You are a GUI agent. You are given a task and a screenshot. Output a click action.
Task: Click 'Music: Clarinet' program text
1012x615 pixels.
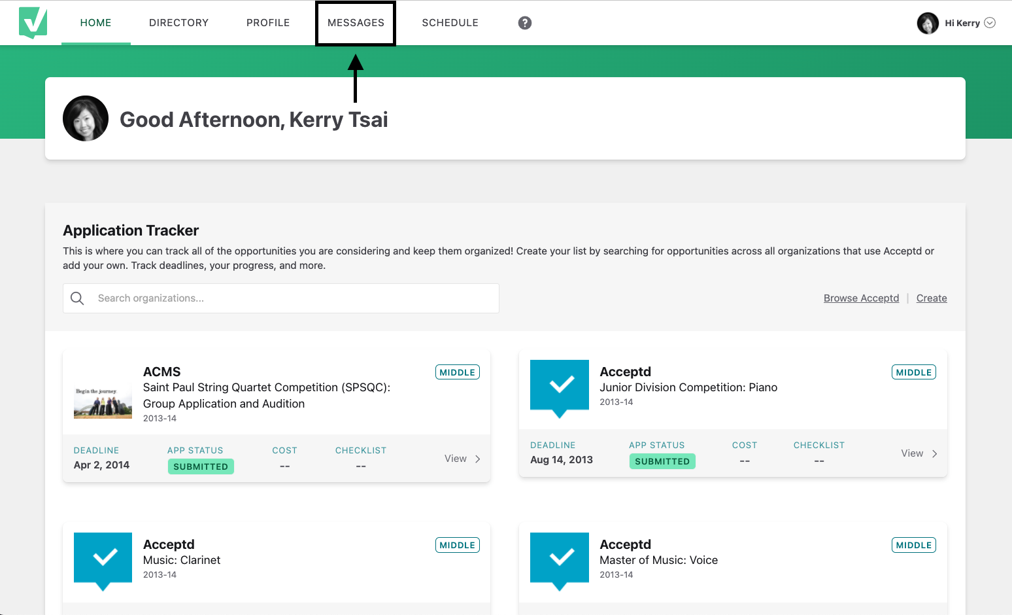(x=182, y=560)
